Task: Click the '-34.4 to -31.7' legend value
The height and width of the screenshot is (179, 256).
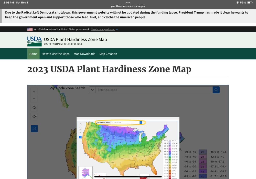Action: pos(218,172)
